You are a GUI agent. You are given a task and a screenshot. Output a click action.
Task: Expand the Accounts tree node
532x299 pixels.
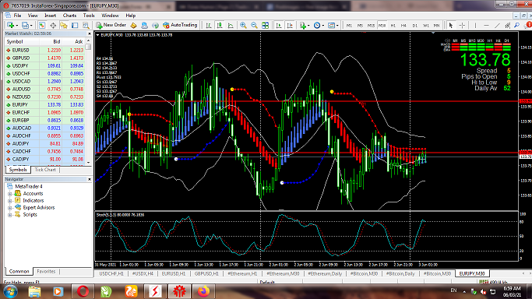pyautogui.click(x=10, y=194)
